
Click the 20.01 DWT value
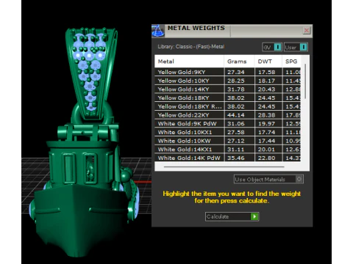(x=266, y=150)
